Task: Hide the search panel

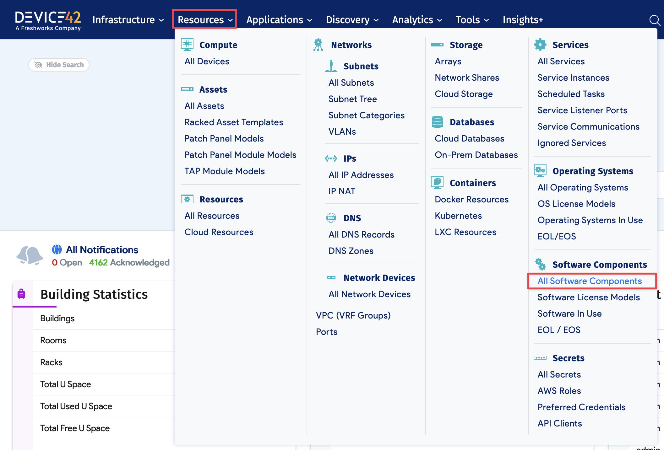Action: tap(59, 65)
